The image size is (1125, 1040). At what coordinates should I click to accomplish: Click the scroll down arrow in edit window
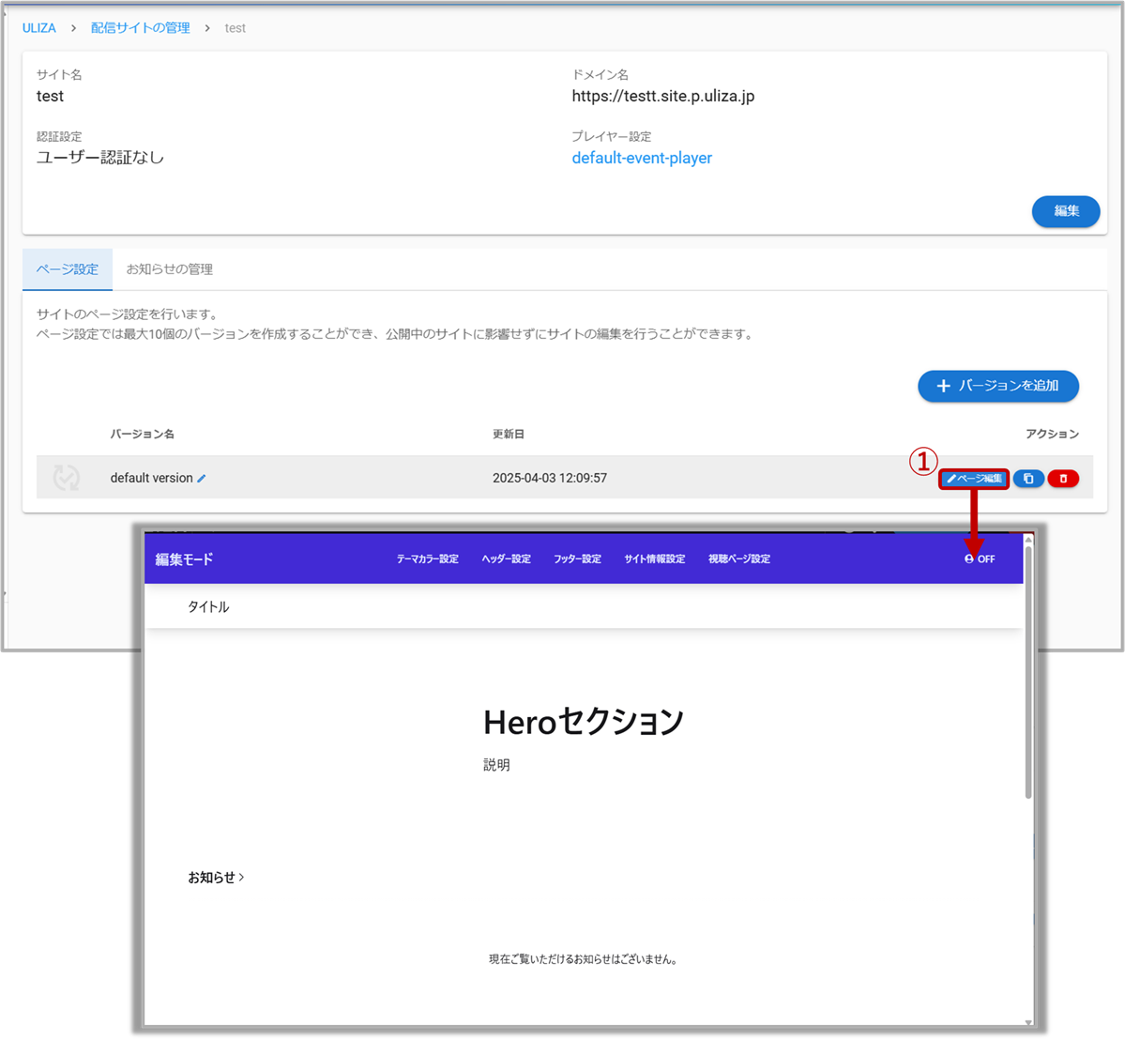1028,1022
